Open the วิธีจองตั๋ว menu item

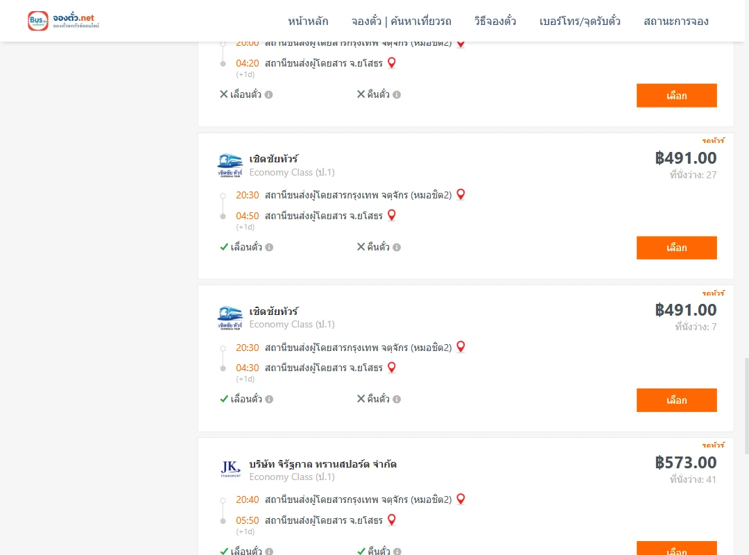(x=495, y=22)
